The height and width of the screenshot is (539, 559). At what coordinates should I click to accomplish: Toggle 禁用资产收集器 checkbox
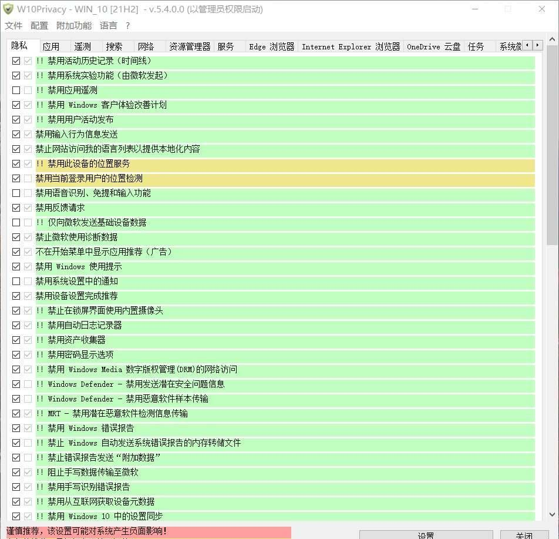coord(16,340)
